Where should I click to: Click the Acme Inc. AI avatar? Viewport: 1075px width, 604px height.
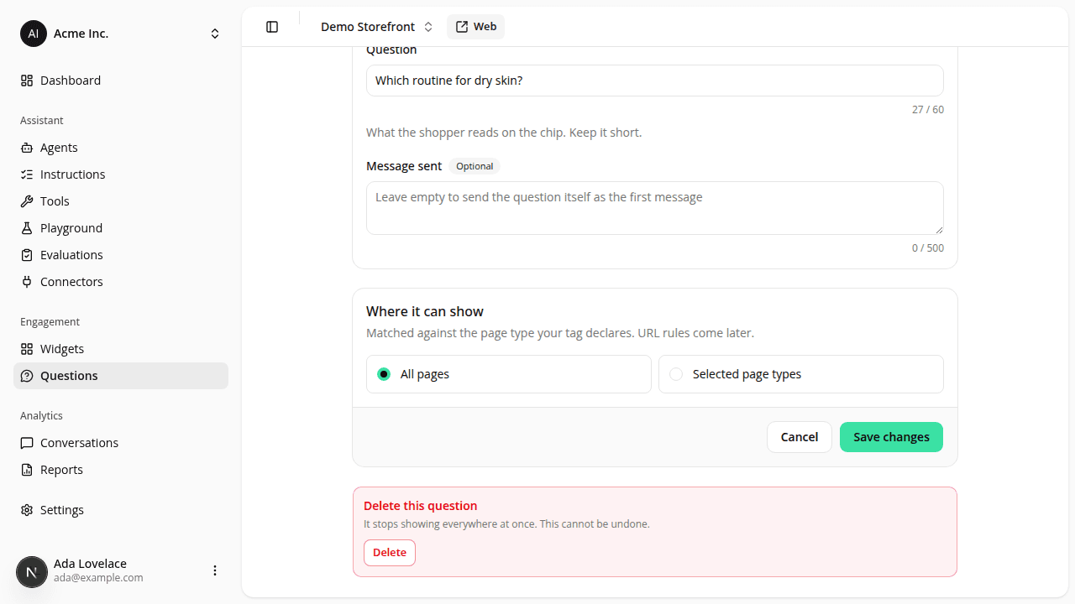34,34
